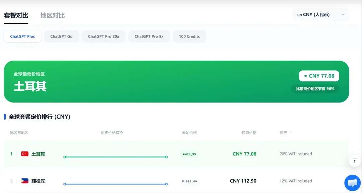Screen dimensions: 362x193
Task: Click the 换算价格 column header
Action: [249, 133]
